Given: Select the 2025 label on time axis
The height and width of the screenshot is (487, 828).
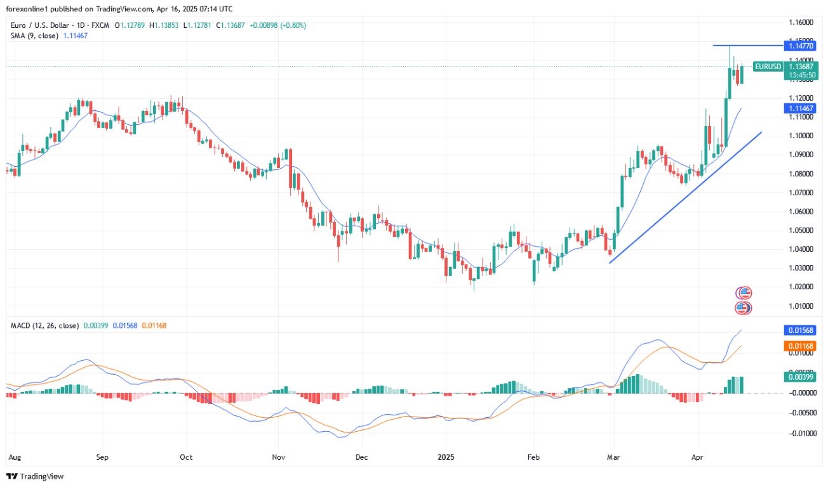Looking at the screenshot, I should click(445, 456).
